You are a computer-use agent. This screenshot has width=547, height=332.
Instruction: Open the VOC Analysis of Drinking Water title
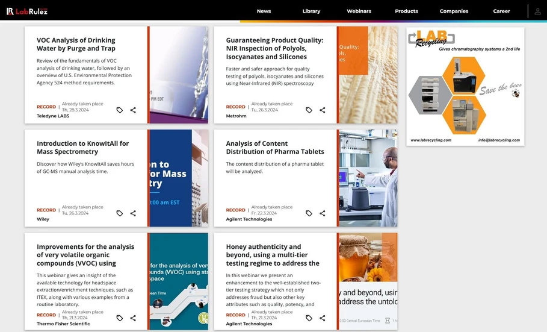(x=76, y=45)
